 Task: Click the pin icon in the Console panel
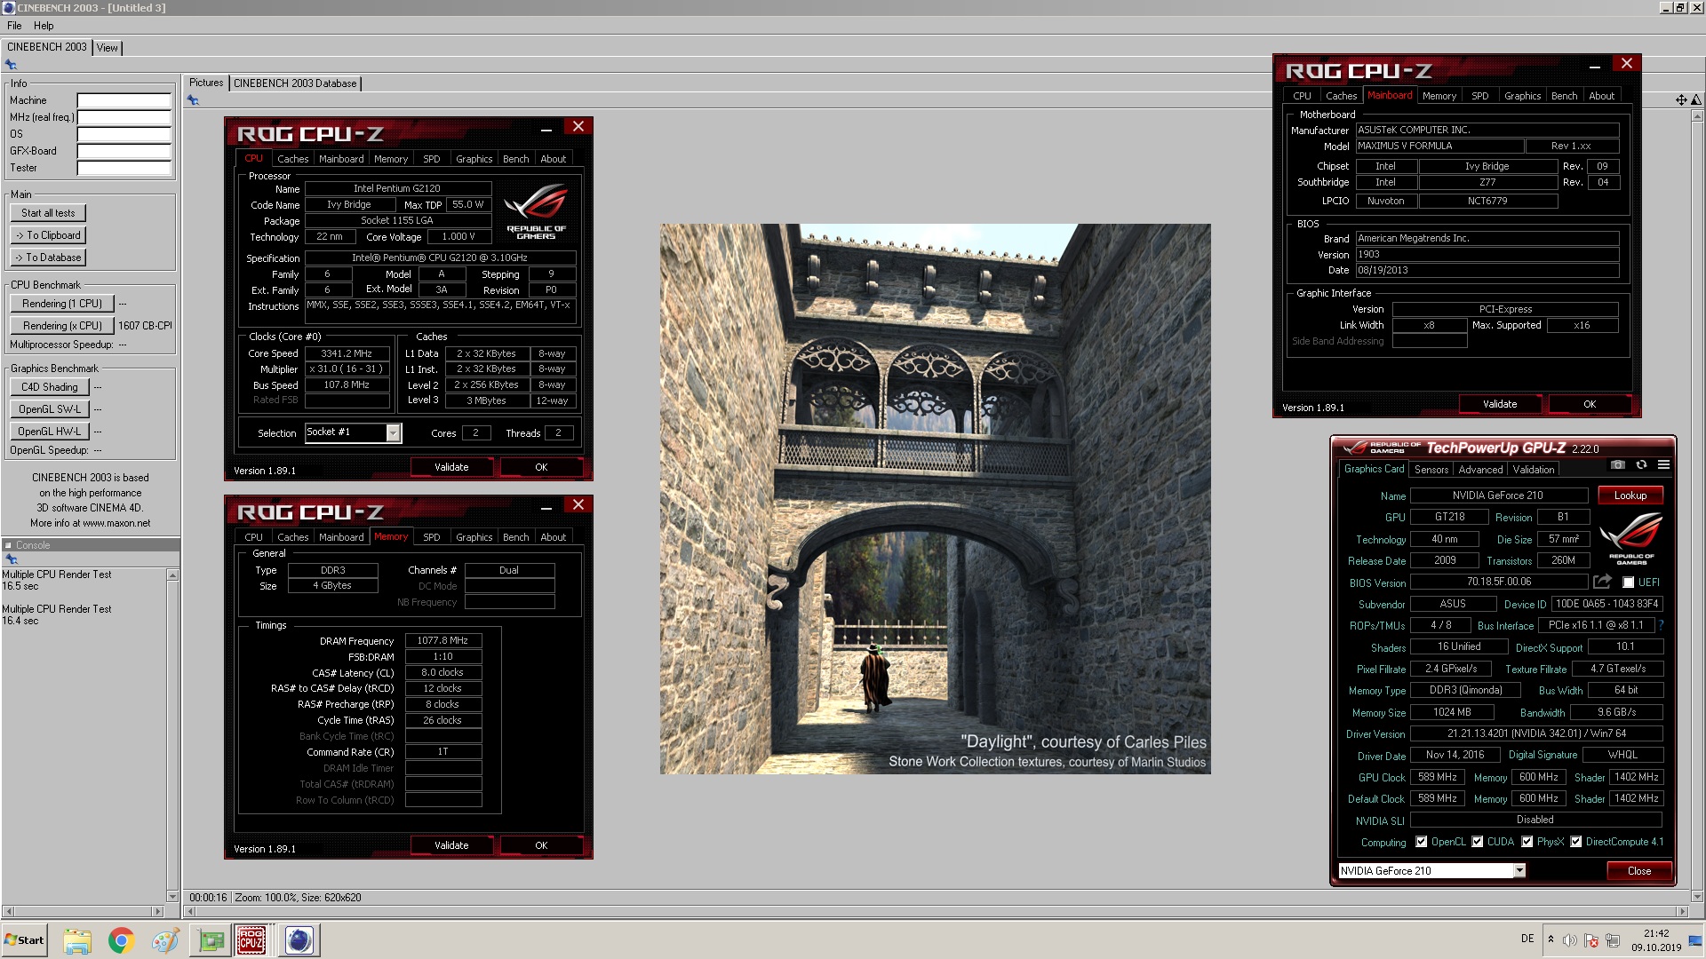tap(12, 559)
